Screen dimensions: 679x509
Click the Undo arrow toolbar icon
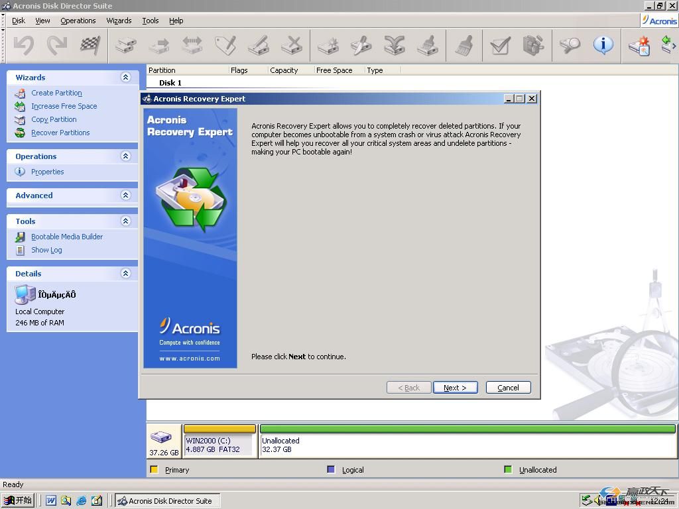(x=24, y=46)
